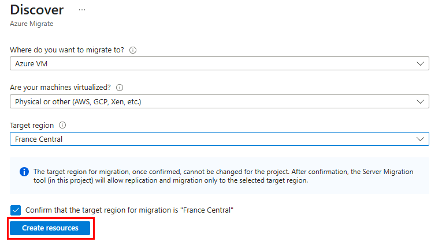Uncheck the target region confirmation checkbox
442x242 pixels.
click(16, 210)
